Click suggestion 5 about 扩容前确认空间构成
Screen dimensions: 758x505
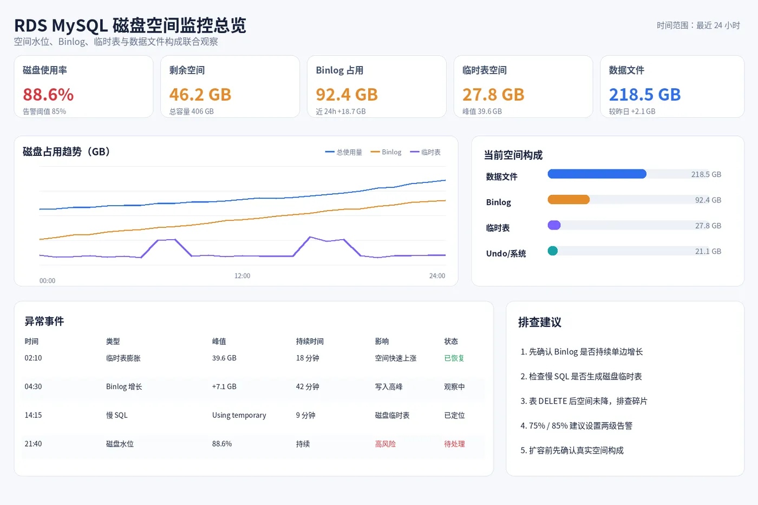(x=572, y=450)
